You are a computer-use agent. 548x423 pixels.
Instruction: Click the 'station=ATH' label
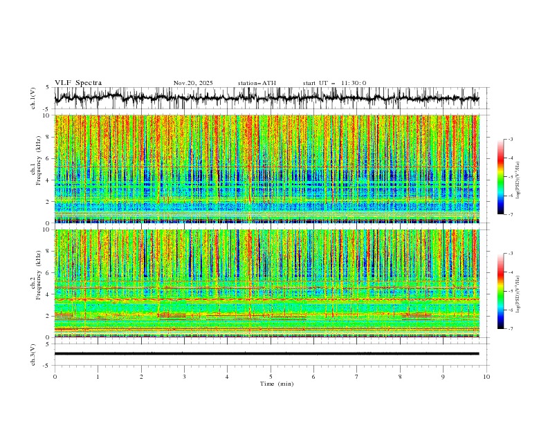[257, 83]
